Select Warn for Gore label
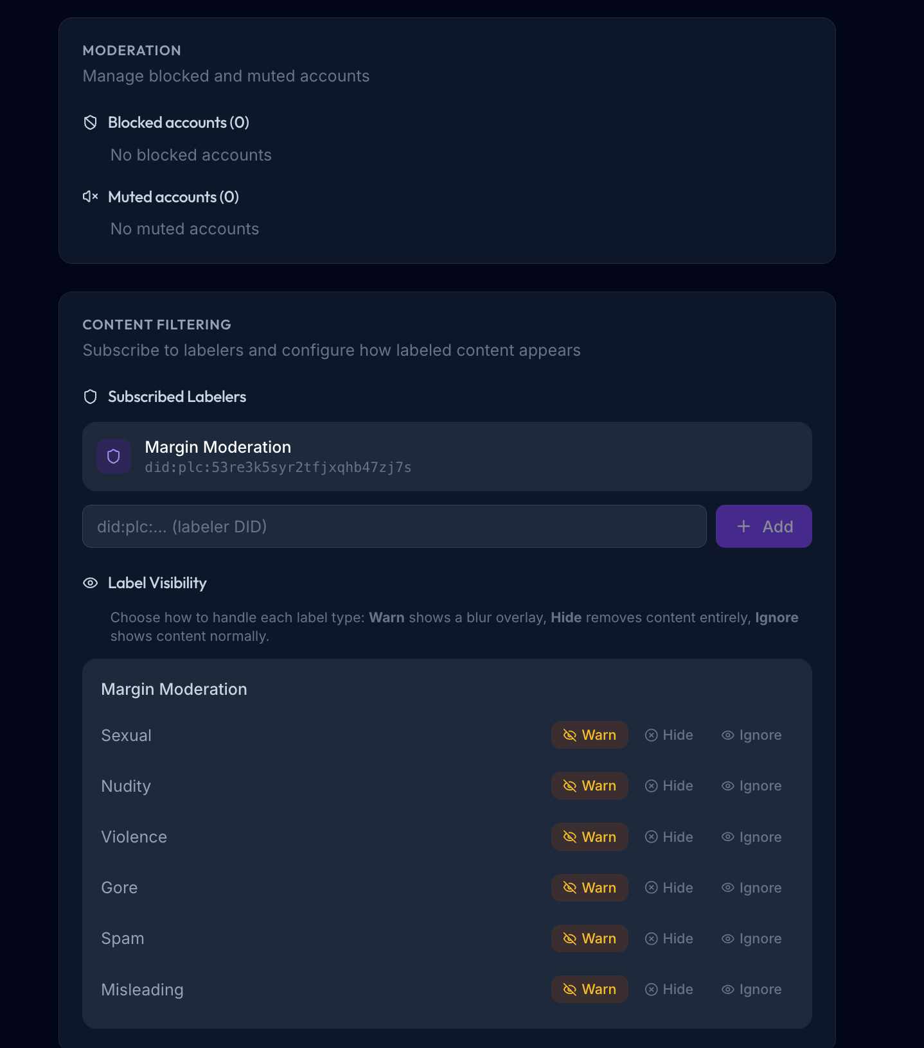924x1048 pixels. pyautogui.click(x=589, y=887)
